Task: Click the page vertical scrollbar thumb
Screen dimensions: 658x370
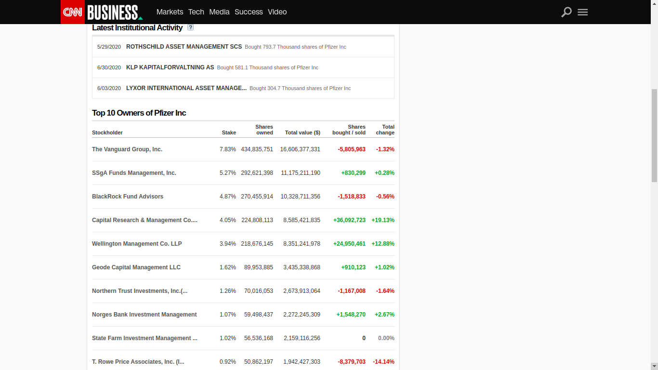Action: [x=654, y=135]
